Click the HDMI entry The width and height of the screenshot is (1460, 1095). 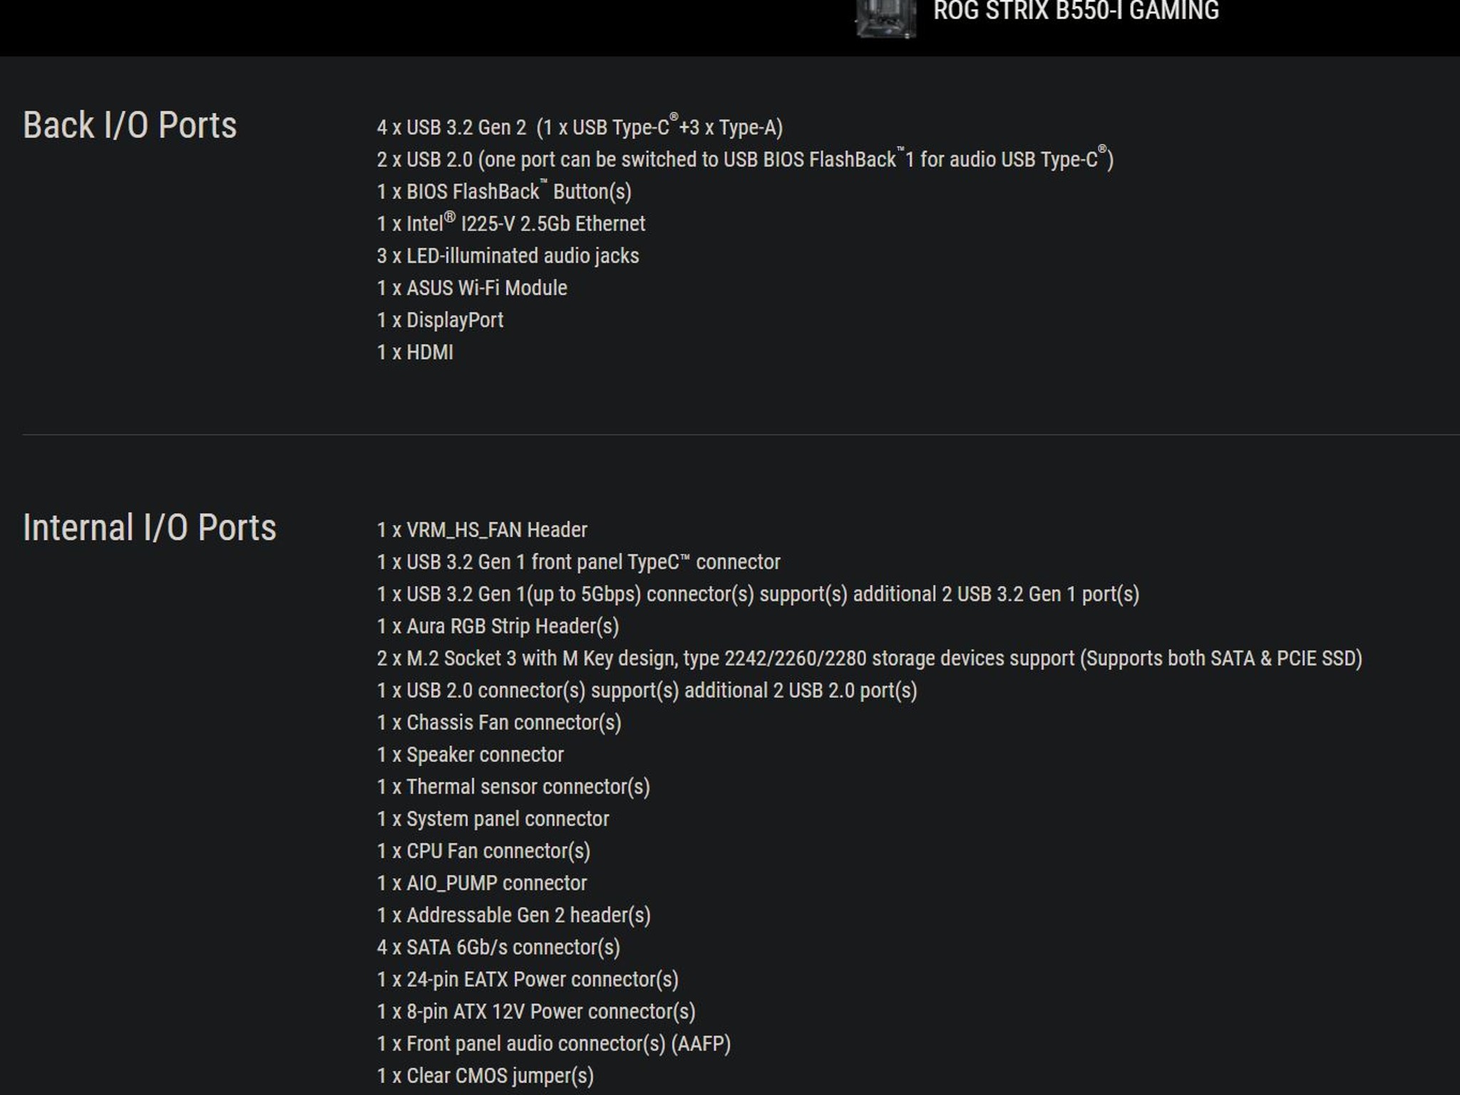415,352
